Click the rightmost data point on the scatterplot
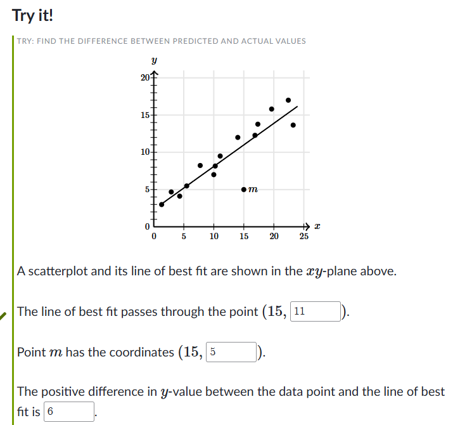460x425 pixels. (x=293, y=125)
